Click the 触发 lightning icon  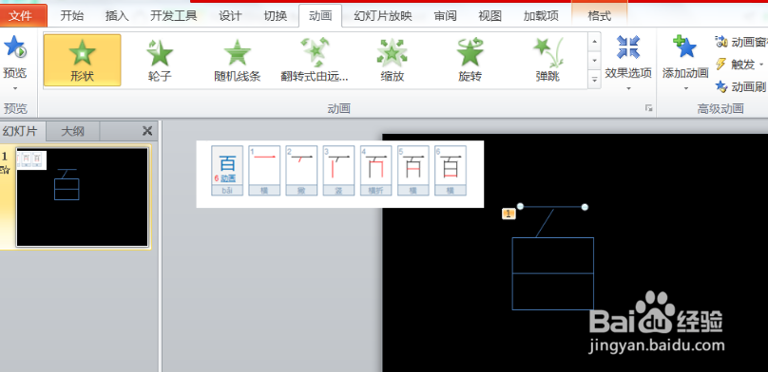click(x=720, y=64)
